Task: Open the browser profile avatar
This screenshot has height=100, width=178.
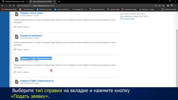Action: (x=172, y=6)
